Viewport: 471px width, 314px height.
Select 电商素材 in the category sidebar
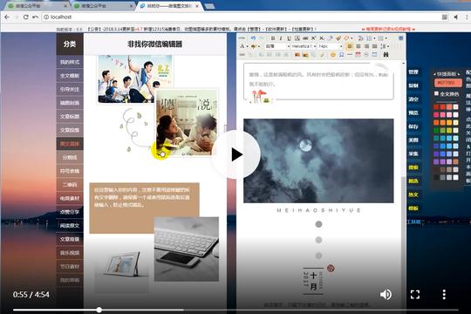click(x=70, y=198)
